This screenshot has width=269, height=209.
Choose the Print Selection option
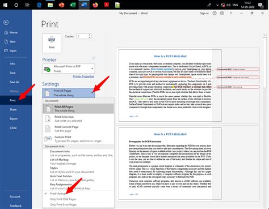[x=78, y=118]
